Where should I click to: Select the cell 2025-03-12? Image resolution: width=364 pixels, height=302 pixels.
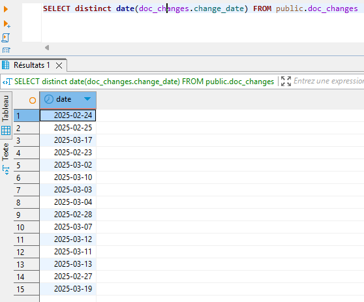pyautogui.click(x=68, y=239)
